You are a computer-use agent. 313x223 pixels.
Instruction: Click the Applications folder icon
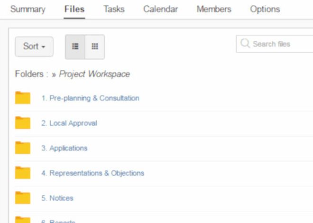(23, 148)
